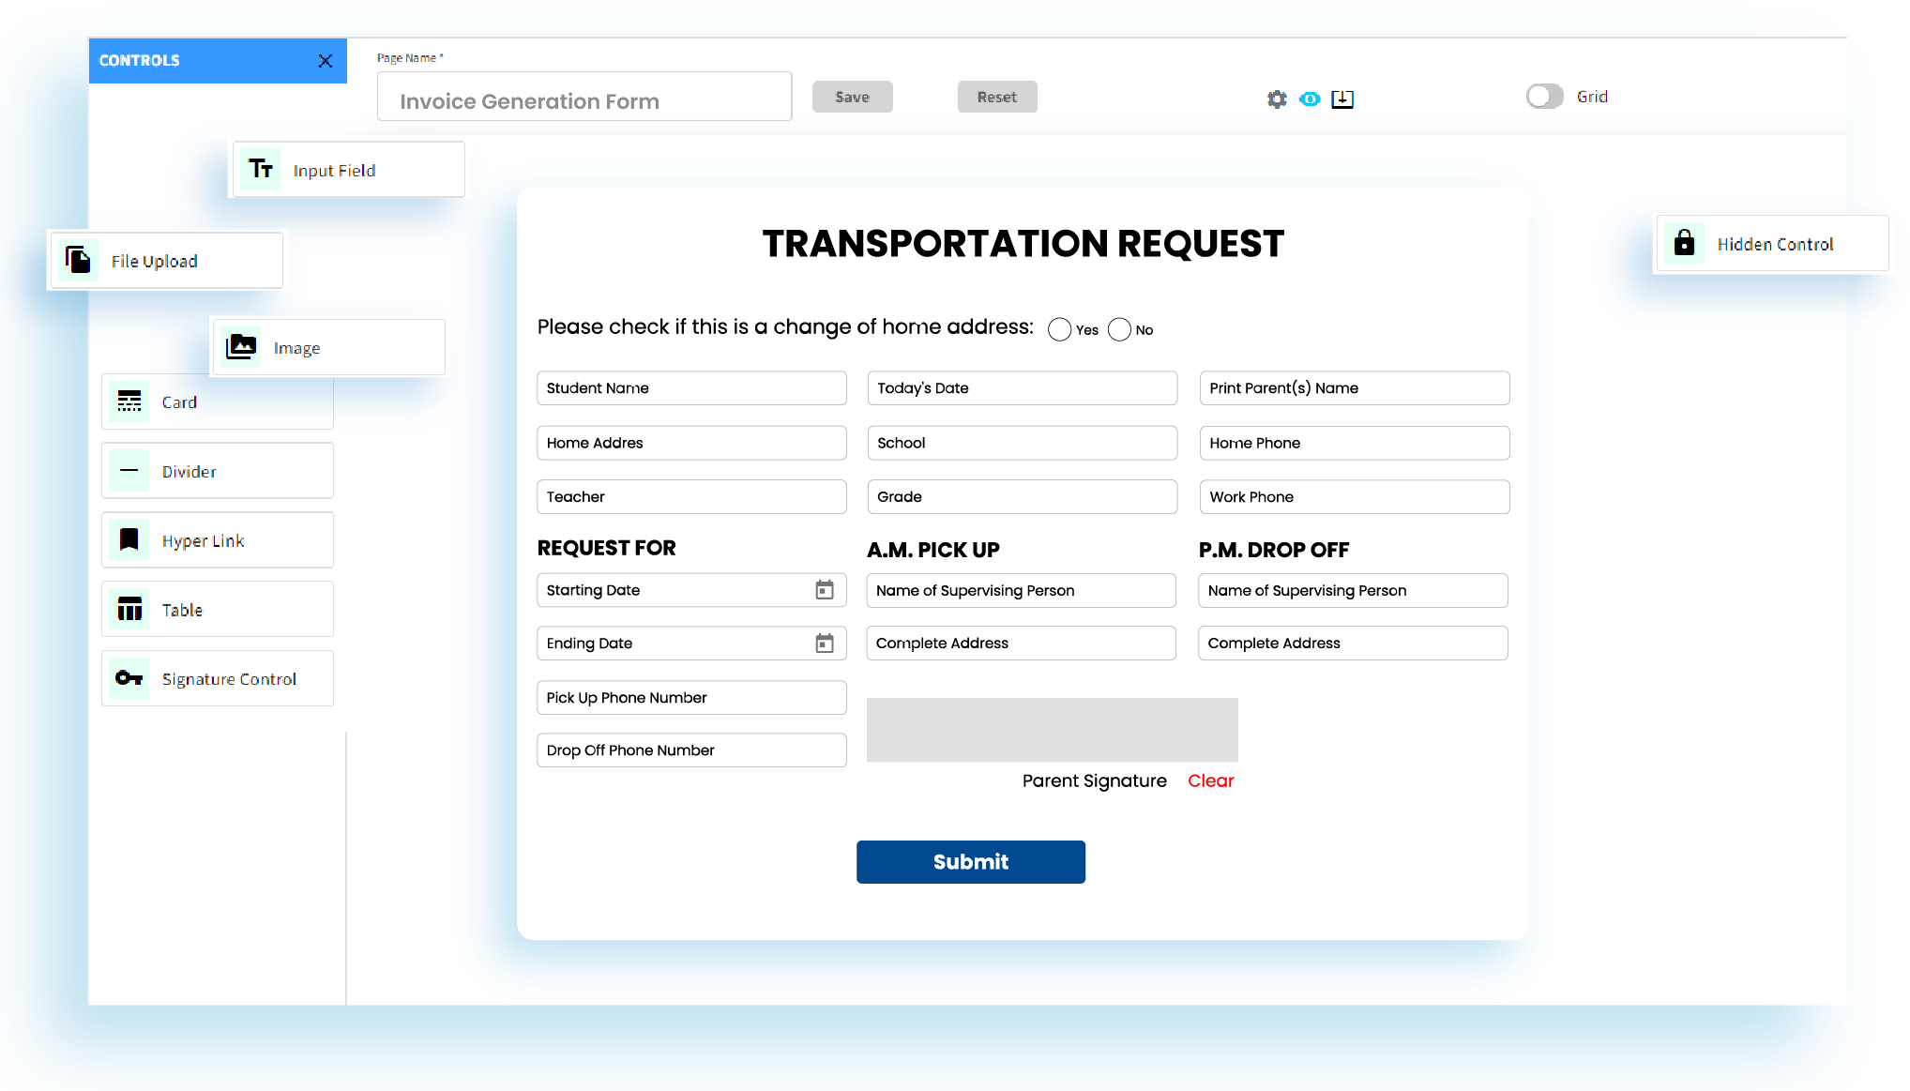Open the form settings gear
The height and width of the screenshot is (1091, 1910).
pyautogui.click(x=1277, y=98)
